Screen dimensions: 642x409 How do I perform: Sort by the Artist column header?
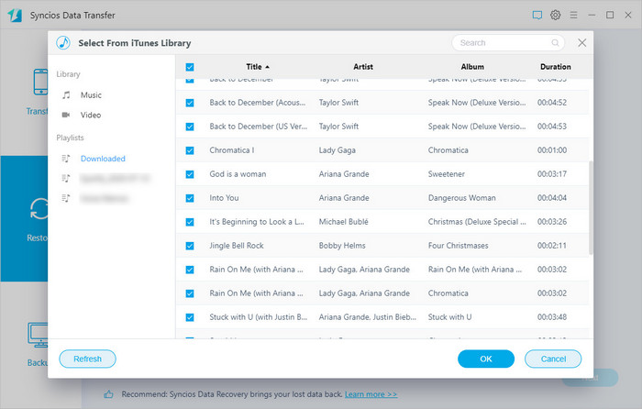(363, 67)
